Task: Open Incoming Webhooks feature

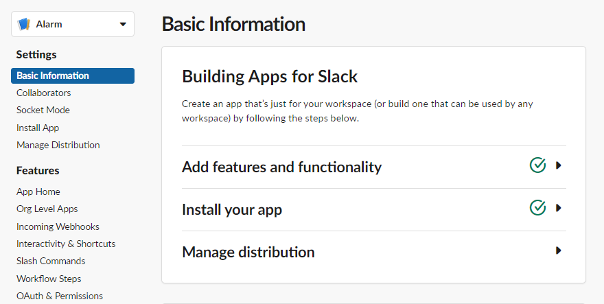Action: [58, 226]
